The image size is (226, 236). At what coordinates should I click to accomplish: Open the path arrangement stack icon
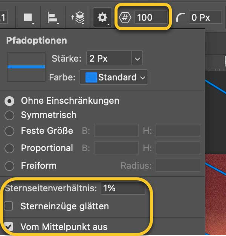coord(78,18)
